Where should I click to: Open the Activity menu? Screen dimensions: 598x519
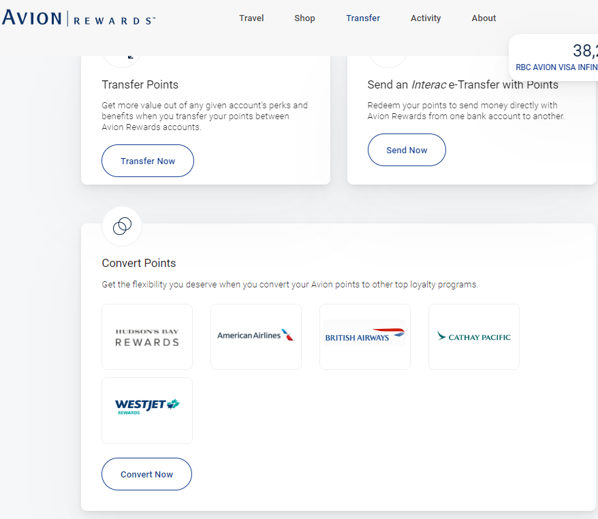click(426, 18)
